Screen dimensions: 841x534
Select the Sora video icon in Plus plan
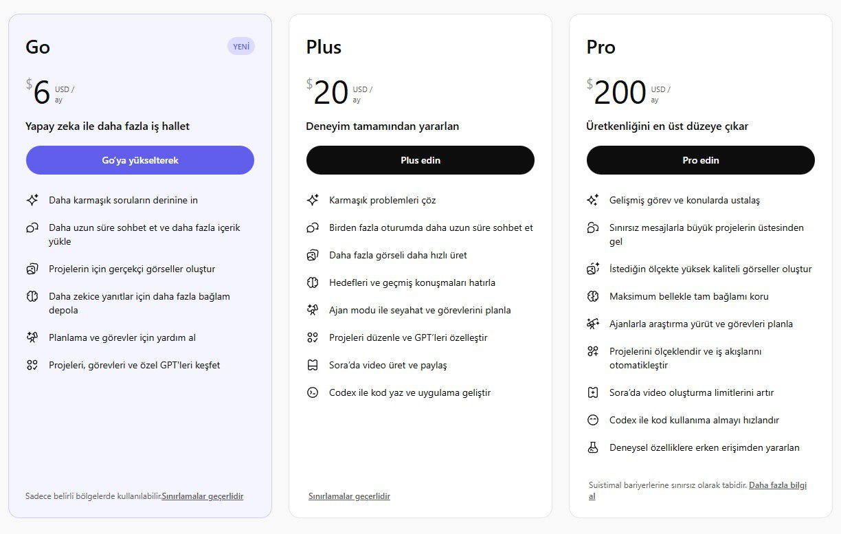click(313, 365)
